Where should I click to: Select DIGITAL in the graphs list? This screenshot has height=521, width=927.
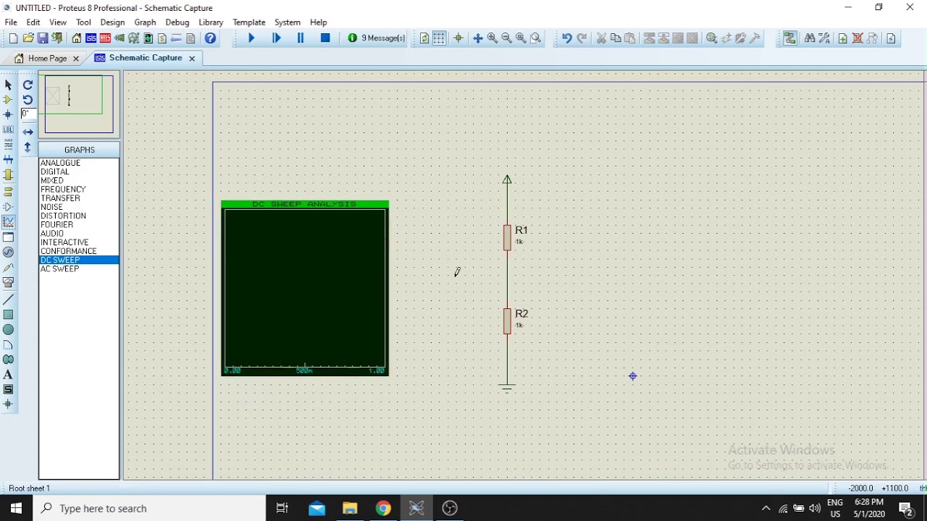coord(79,171)
